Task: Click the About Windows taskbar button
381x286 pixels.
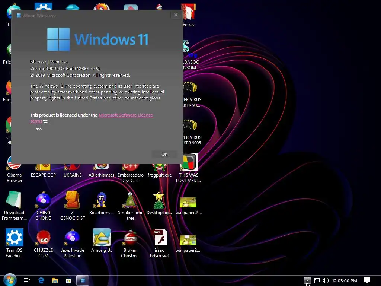Action: click(x=83, y=280)
